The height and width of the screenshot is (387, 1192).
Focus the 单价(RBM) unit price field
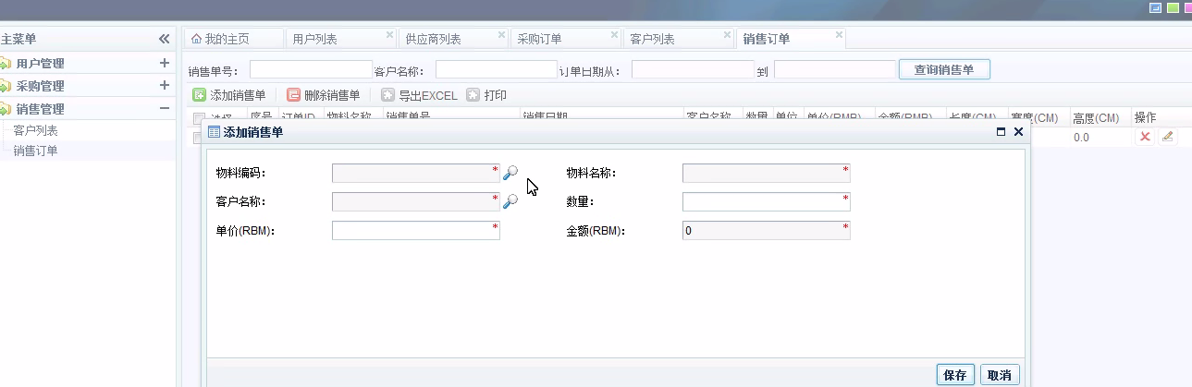click(x=416, y=231)
